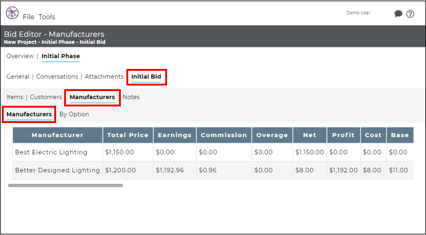Open the Attachments tab
This screenshot has width=426, height=235.
104,76
